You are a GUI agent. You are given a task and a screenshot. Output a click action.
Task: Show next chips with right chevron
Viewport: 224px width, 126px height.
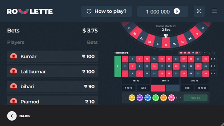coord(180,98)
